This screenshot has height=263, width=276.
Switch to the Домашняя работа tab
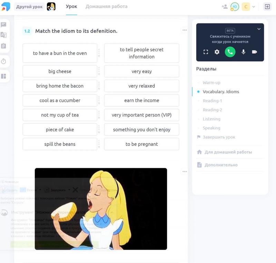pyautogui.click(x=107, y=7)
